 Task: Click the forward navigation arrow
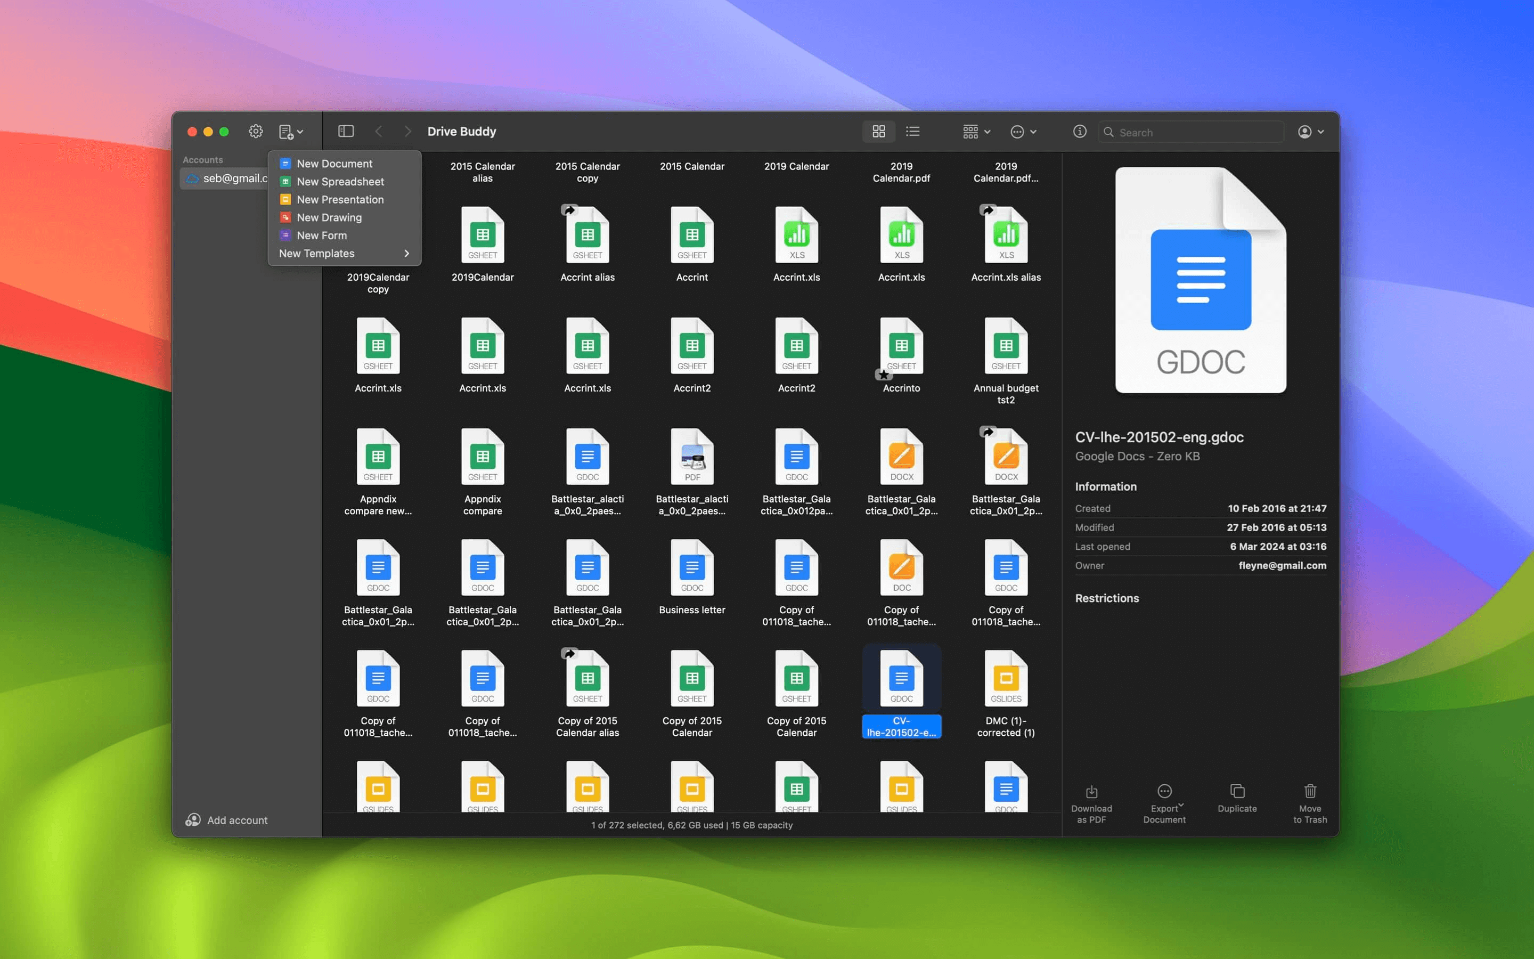click(407, 131)
